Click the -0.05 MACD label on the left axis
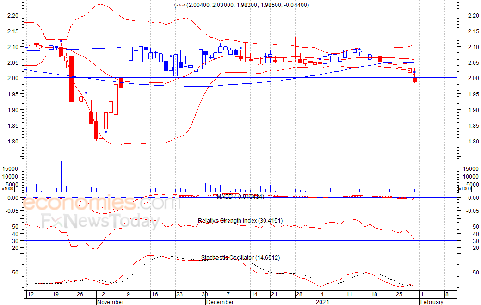The image size is (481, 305). pyautogui.click(x=12, y=211)
